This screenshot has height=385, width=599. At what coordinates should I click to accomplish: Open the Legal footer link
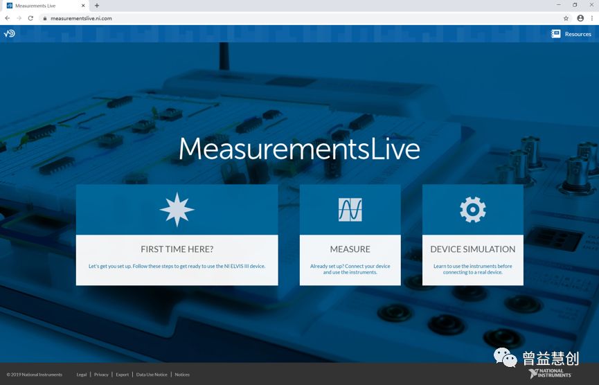82,375
